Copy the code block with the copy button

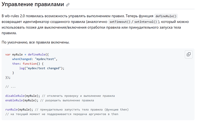point(189,54)
